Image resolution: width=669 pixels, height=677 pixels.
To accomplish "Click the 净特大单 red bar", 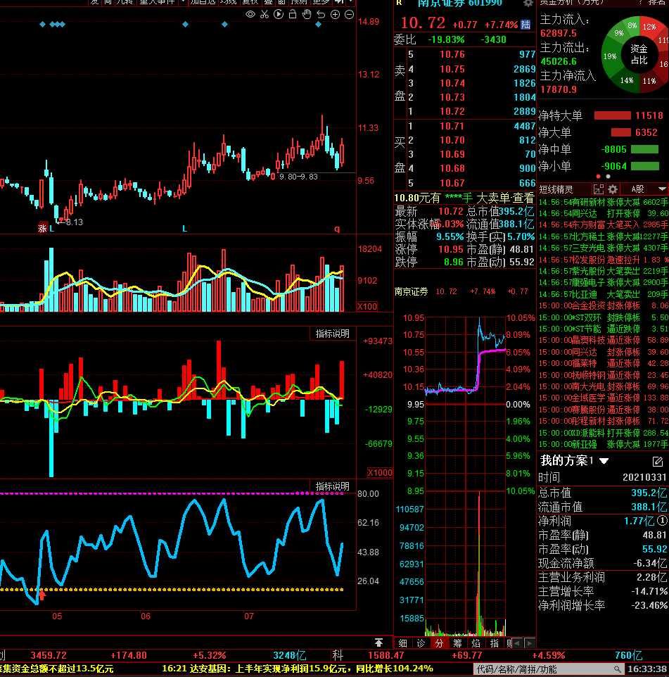I will [x=613, y=115].
